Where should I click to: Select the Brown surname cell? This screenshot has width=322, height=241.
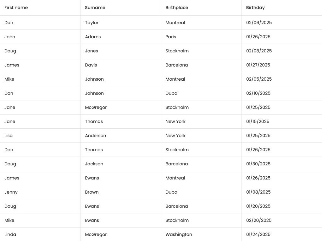click(x=92, y=192)
